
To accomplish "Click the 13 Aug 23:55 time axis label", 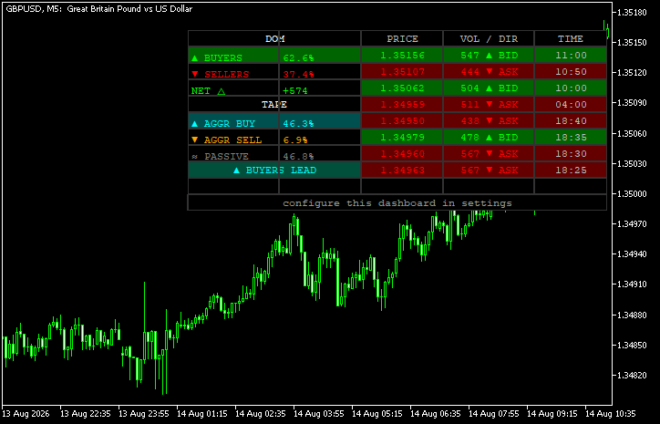I will [x=143, y=414].
